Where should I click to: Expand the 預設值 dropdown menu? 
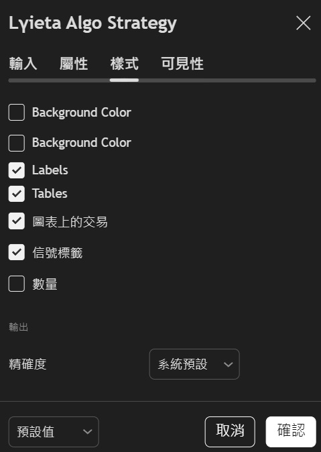coord(54,431)
